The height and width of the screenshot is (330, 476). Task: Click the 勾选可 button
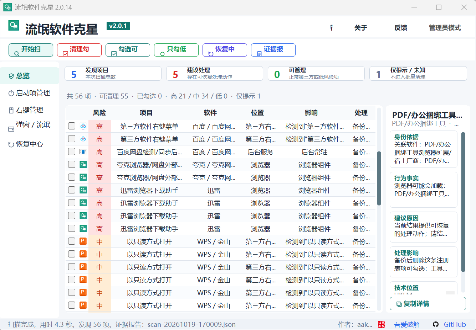coord(128,50)
